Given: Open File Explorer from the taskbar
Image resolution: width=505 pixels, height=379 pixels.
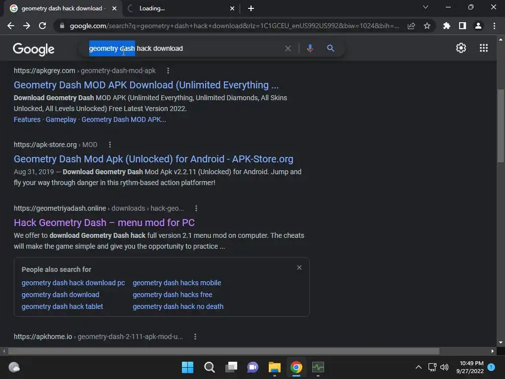Looking at the screenshot, I should tap(274, 367).
